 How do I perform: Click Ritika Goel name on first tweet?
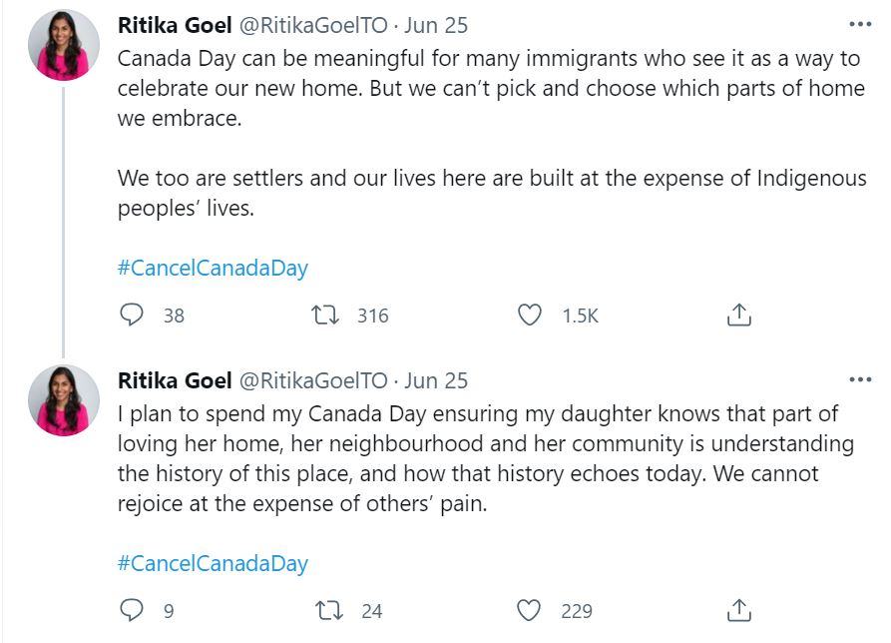pos(175,25)
